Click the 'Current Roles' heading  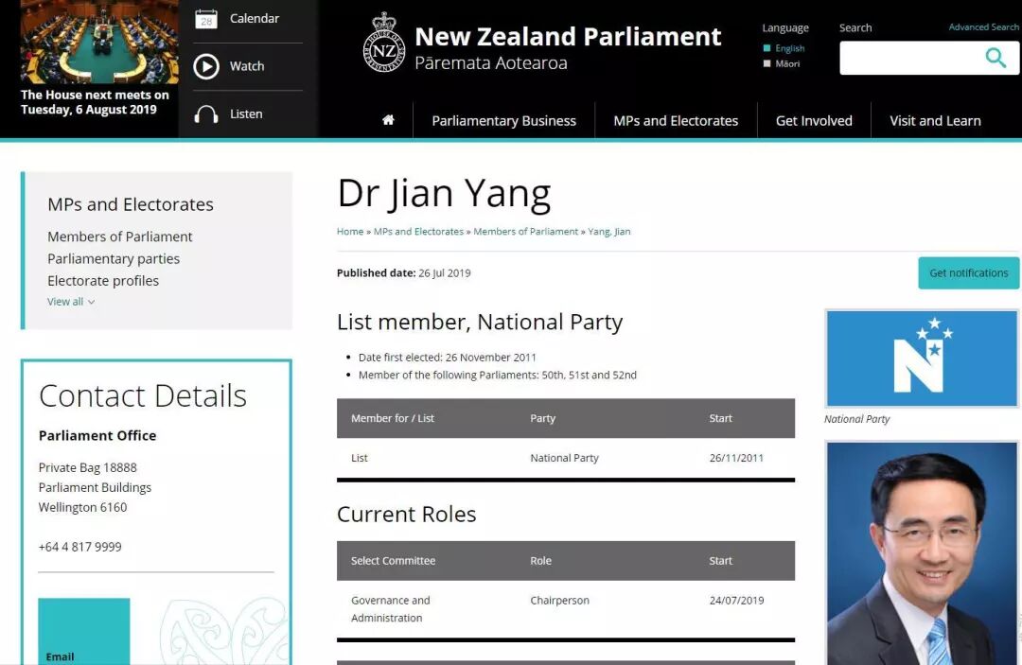click(x=407, y=515)
